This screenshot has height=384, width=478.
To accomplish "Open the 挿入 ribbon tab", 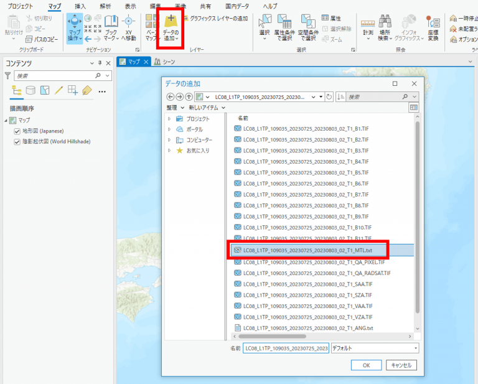I will (x=80, y=6).
